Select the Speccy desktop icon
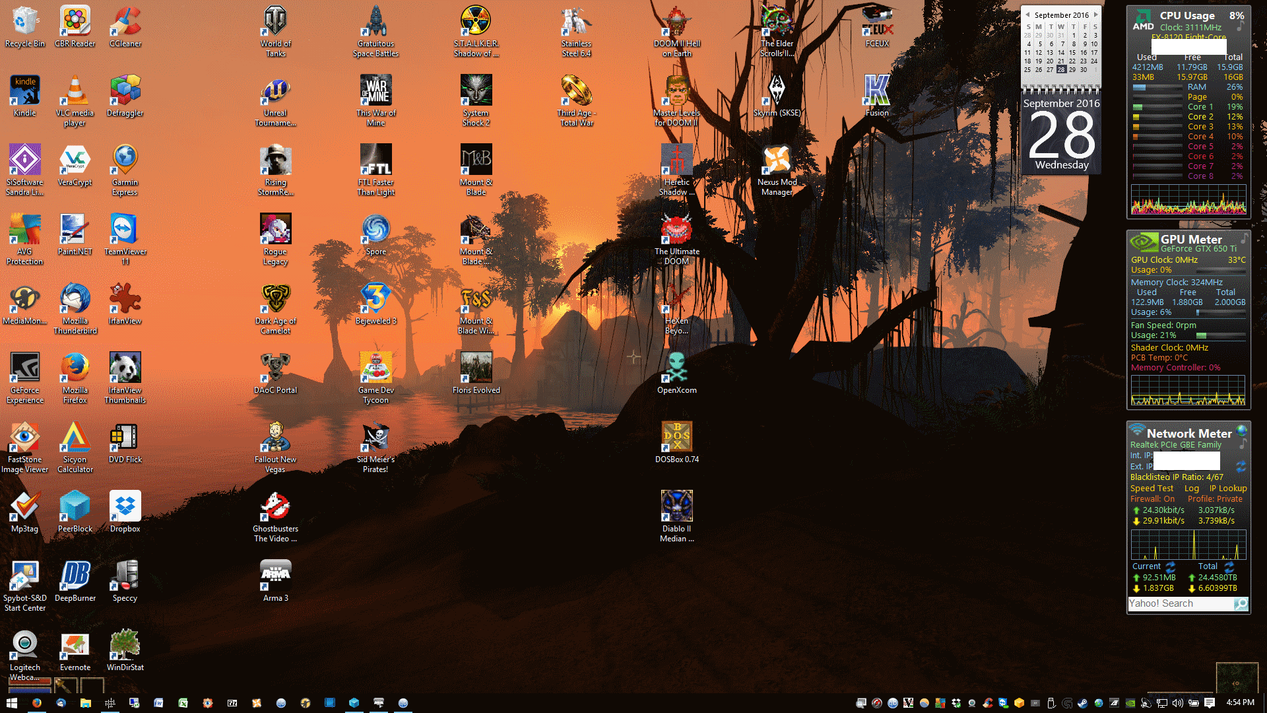 (x=125, y=582)
